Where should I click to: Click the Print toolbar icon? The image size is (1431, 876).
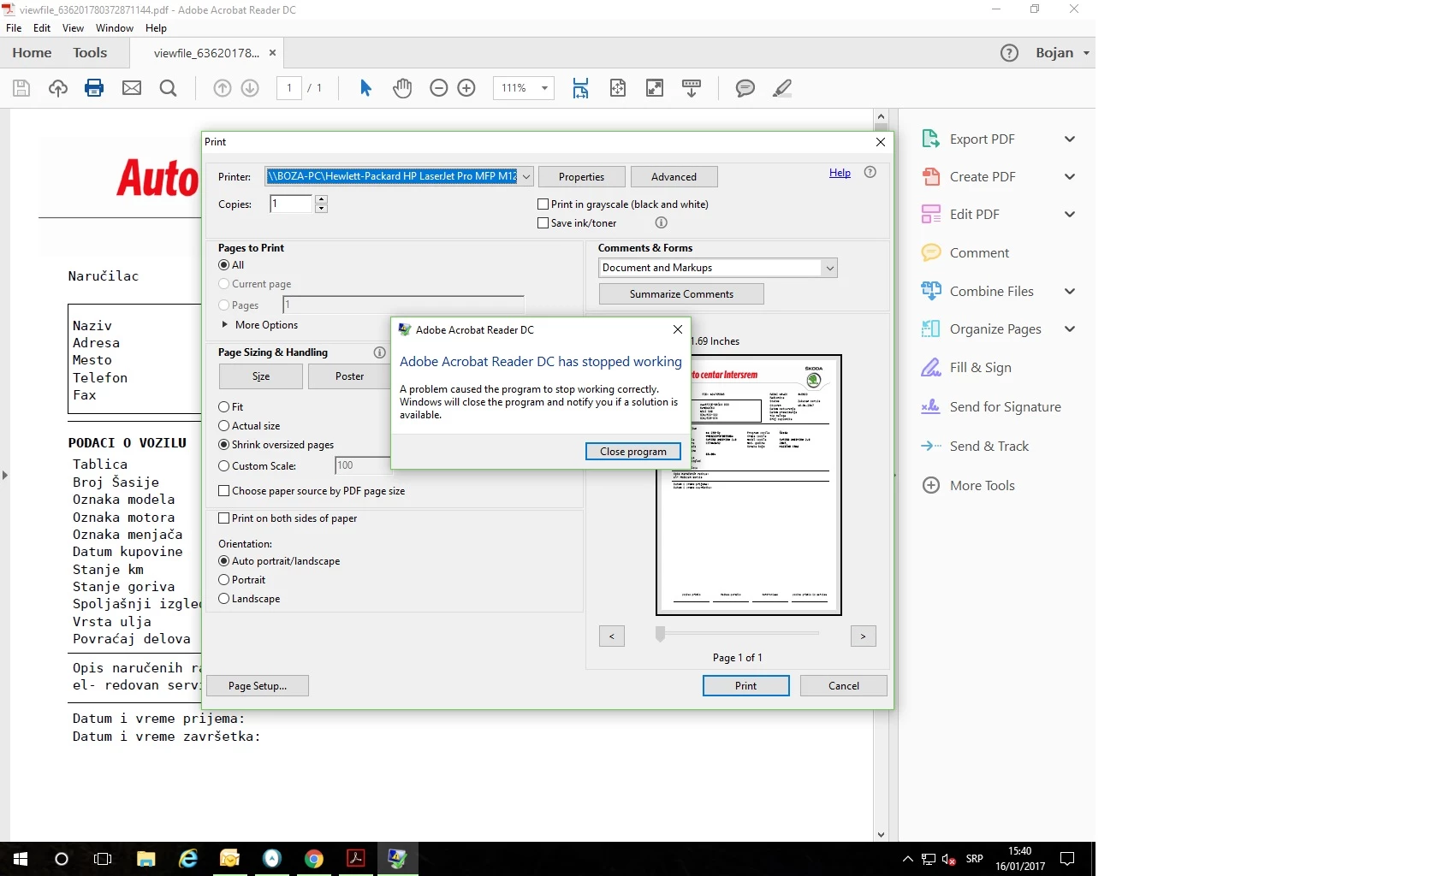(x=94, y=88)
